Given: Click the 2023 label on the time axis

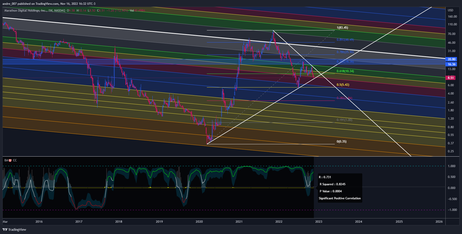Looking at the screenshot, I should click(319, 222).
